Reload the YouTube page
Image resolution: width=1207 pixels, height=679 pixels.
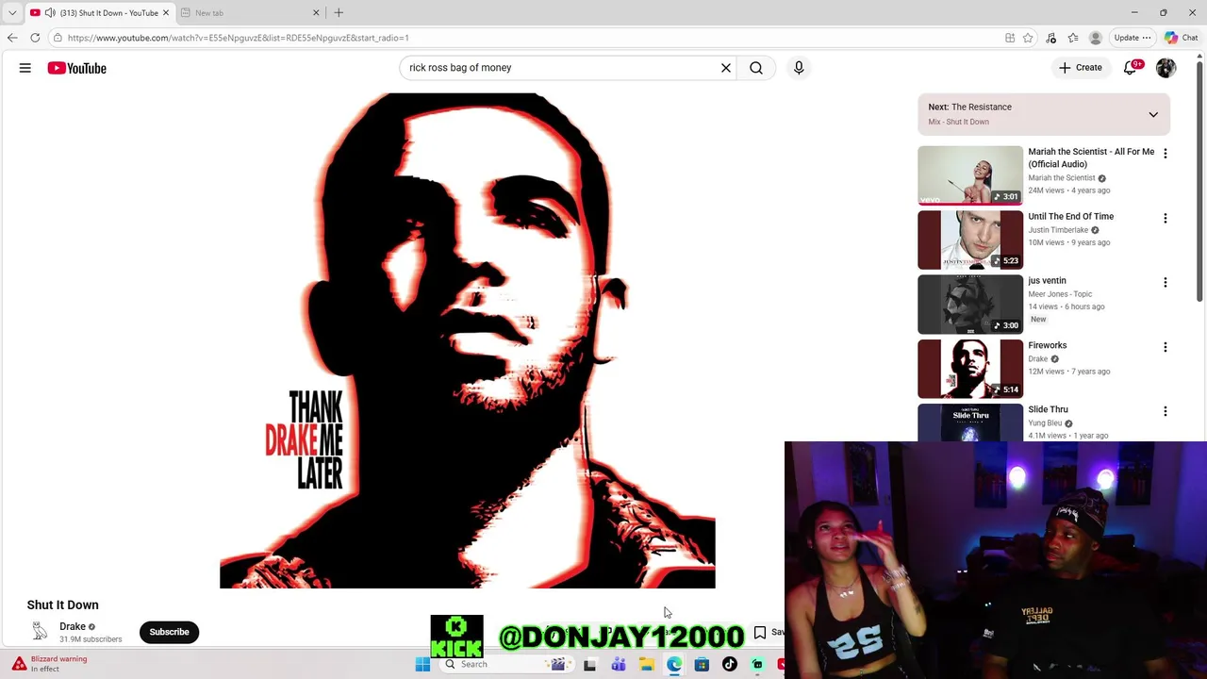(35, 38)
